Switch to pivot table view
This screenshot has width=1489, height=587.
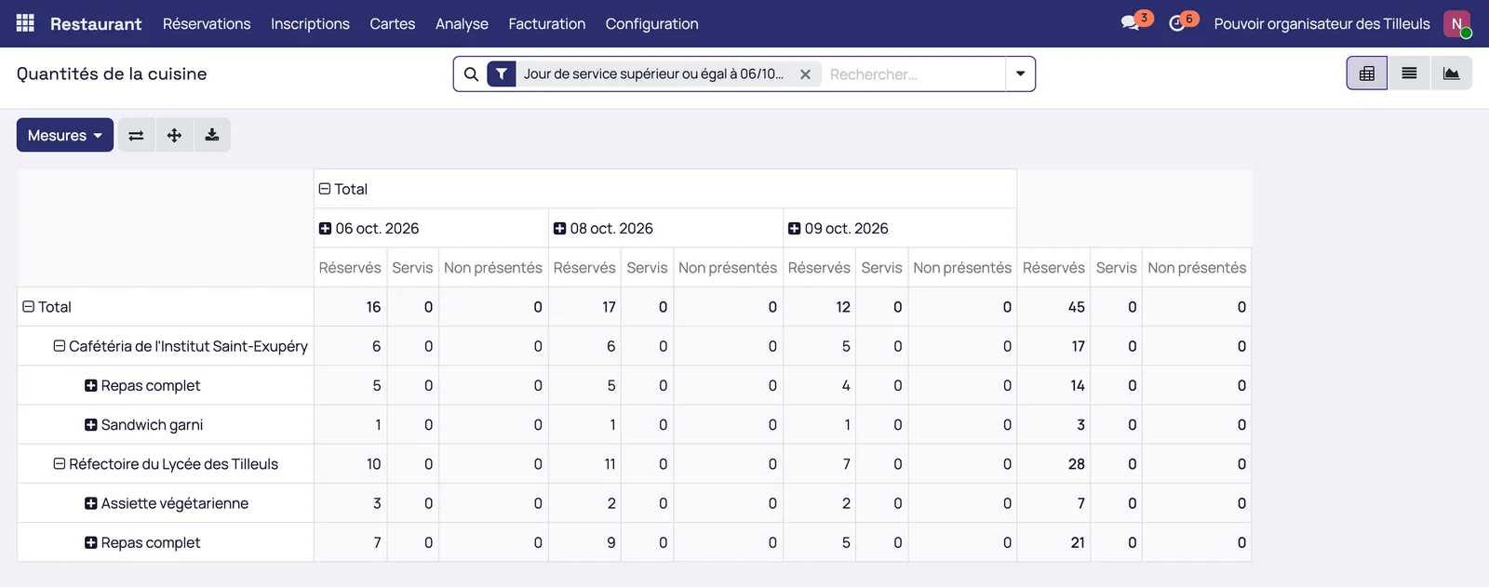click(1367, 73)
